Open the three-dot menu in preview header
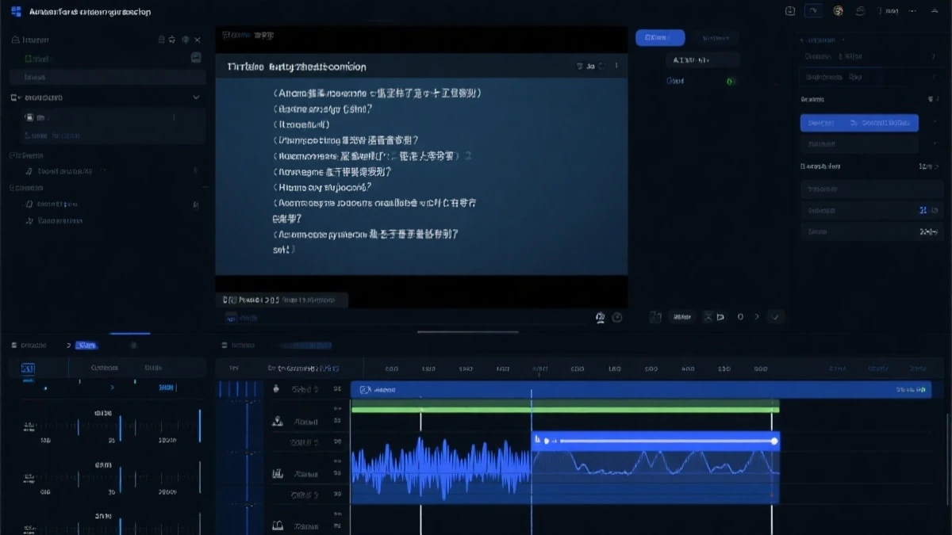The height and width of the screenshot is (535, 952). pyautogui.click(x=616, y=67)
